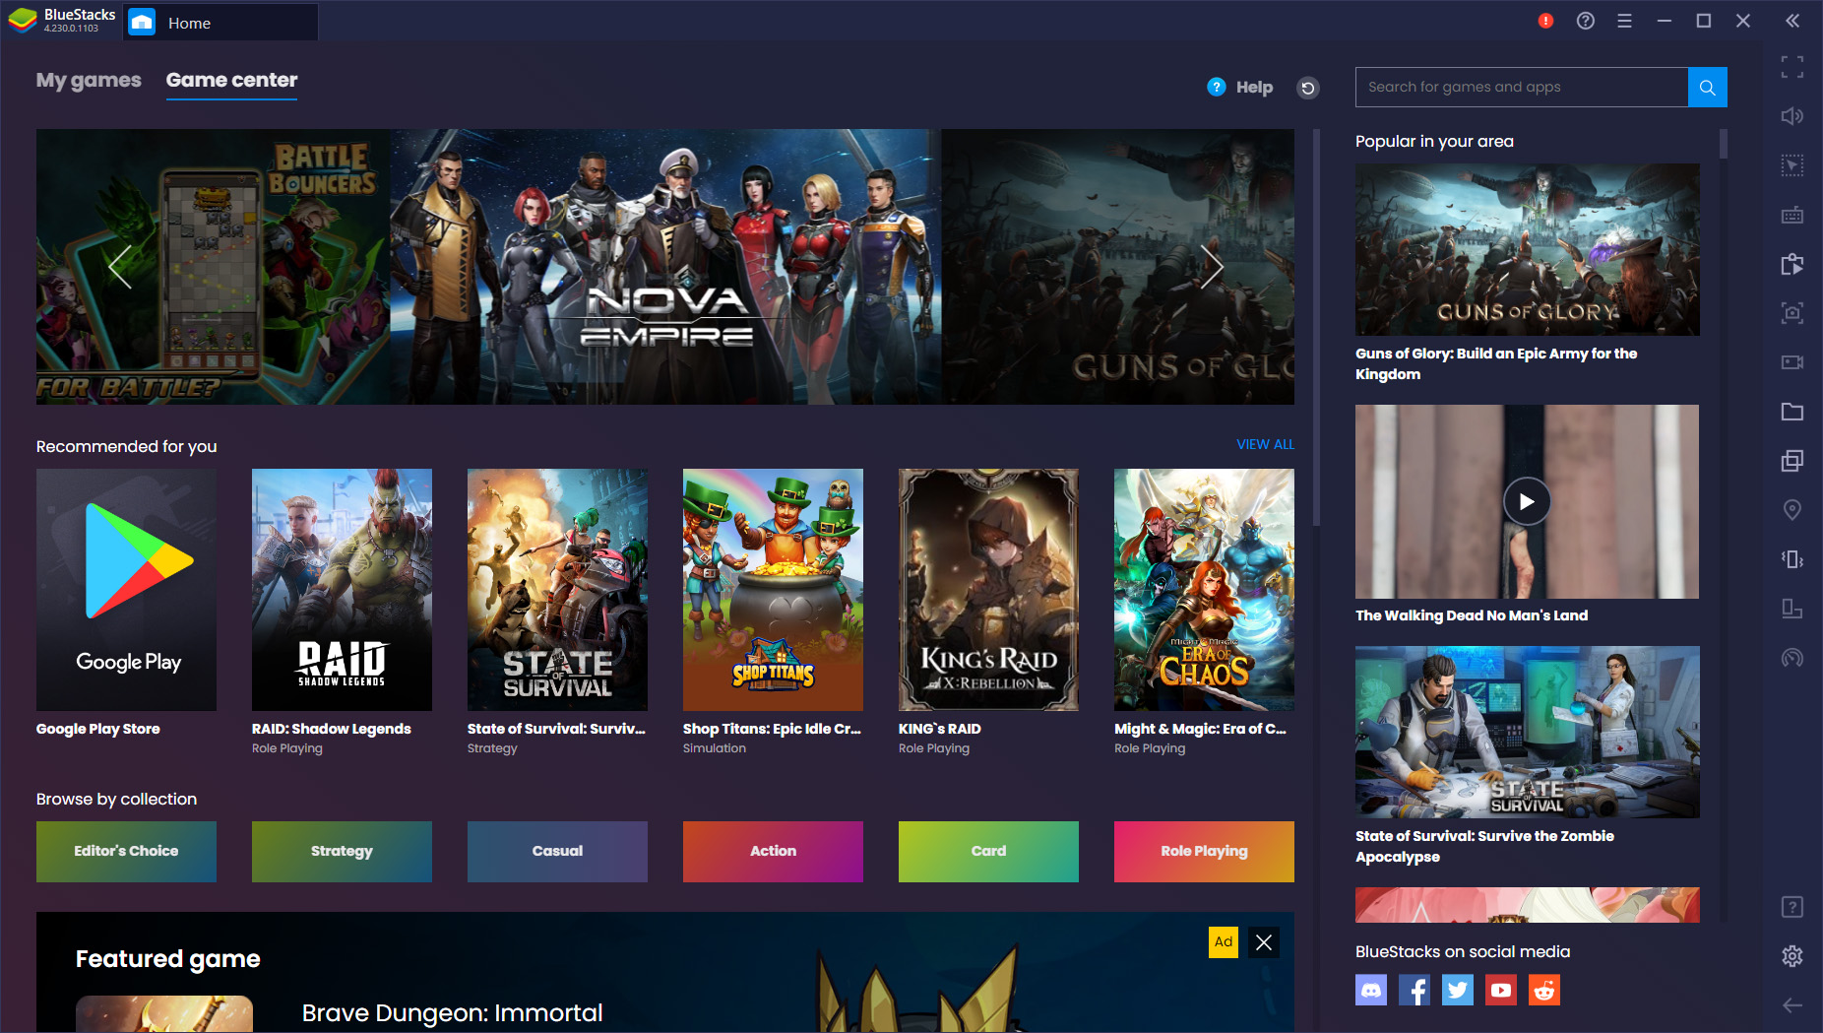Close the Featured game ad
The width and height of the screenshot is (1823, 1033).
[x=1264, y=942]
